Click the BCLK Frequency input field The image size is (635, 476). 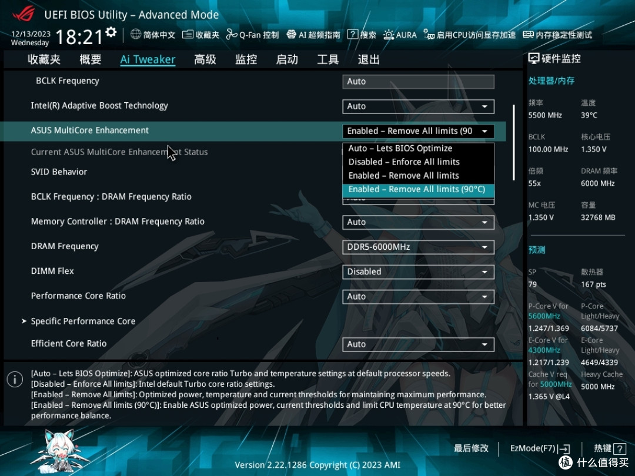click(418, 82)
